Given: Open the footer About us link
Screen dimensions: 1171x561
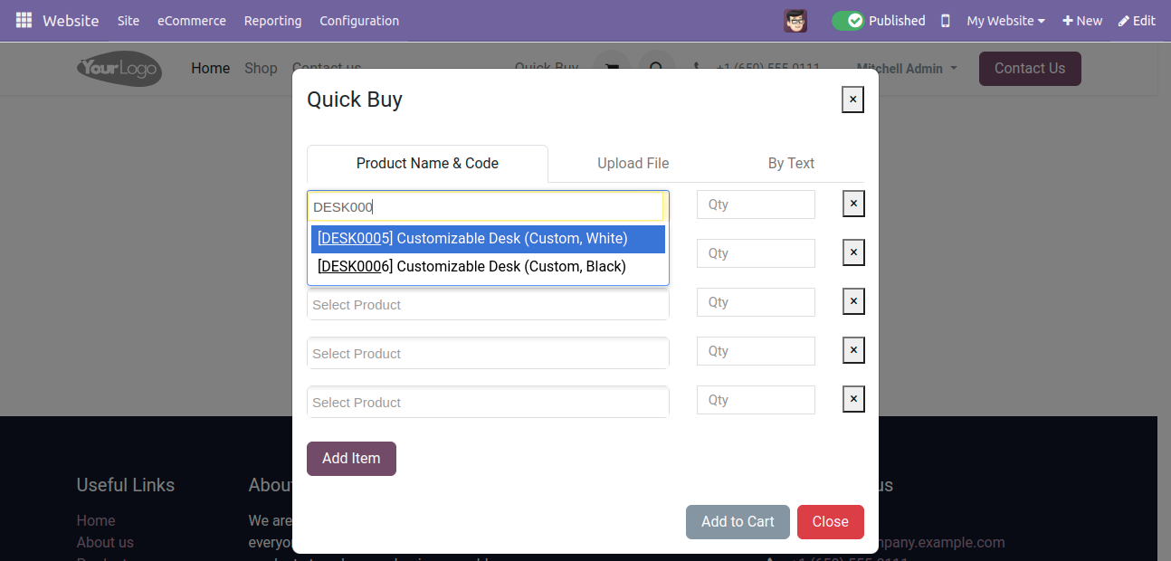Looking at the screenshot, I should (x=105, y=543).
